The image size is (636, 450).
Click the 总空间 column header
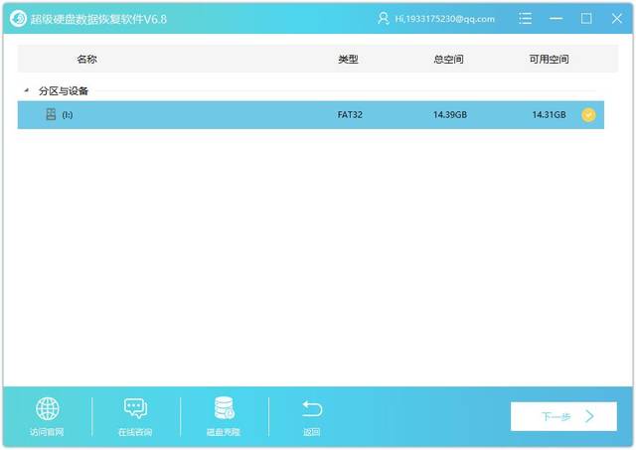(448, 60)
